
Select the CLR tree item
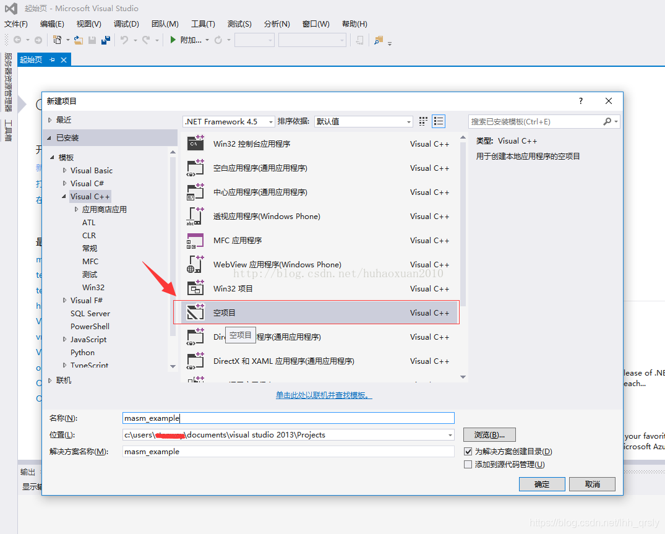point(89,235)
